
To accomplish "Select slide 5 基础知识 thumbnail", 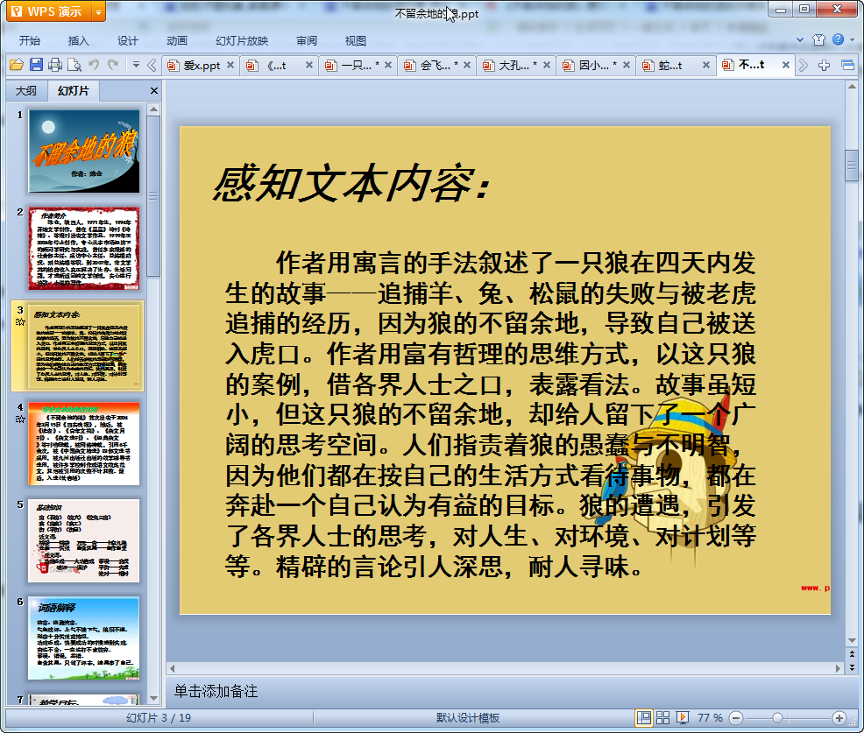I will (84, 541).
